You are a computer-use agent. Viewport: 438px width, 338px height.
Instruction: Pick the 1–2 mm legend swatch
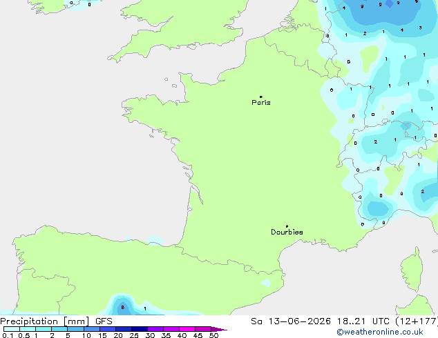pyautogui.click(x=44, y=329)
